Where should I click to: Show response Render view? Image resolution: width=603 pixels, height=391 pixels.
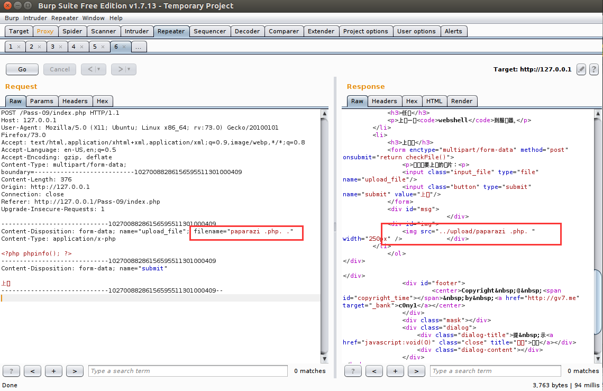tap(462, 101)
